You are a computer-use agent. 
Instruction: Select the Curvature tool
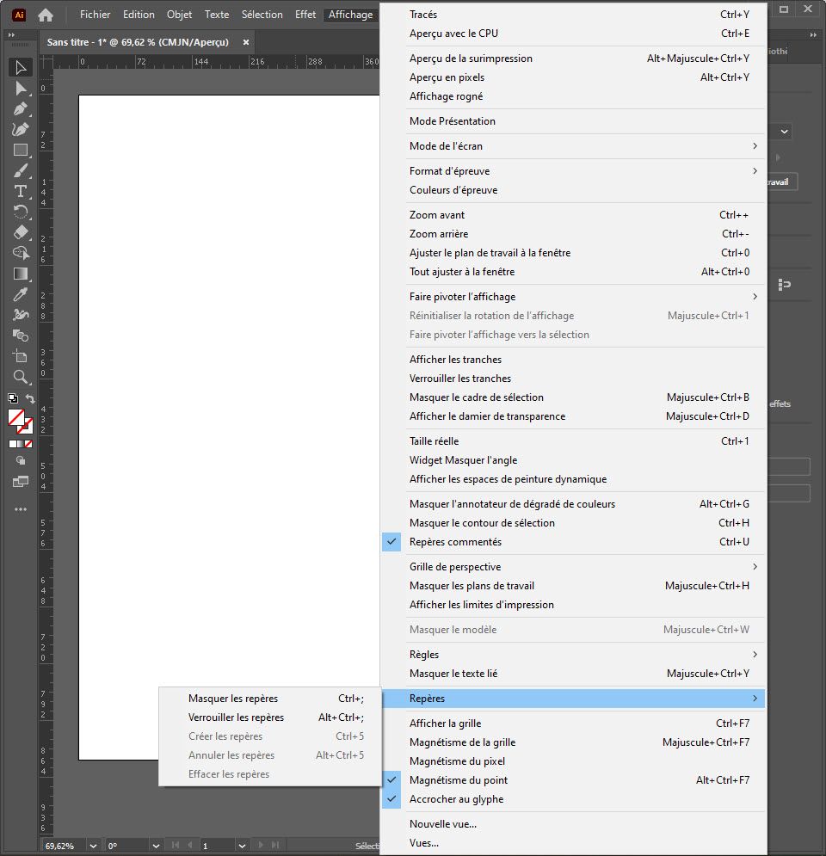tap(20, 129)
